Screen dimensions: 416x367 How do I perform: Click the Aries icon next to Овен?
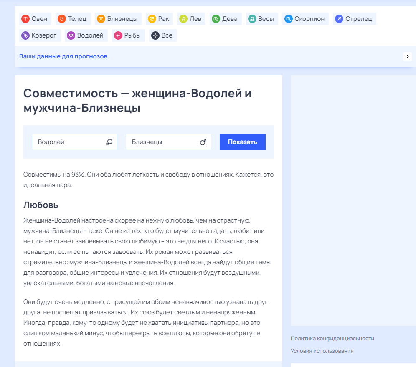coord(25,19)
